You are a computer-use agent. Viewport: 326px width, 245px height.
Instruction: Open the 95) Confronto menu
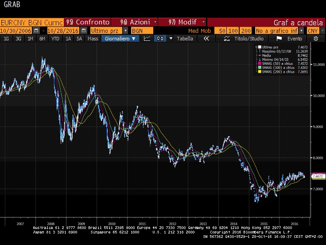coord(88,22)
